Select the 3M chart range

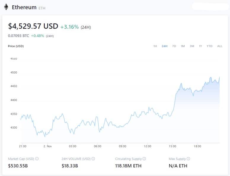[x=192, y=46]
